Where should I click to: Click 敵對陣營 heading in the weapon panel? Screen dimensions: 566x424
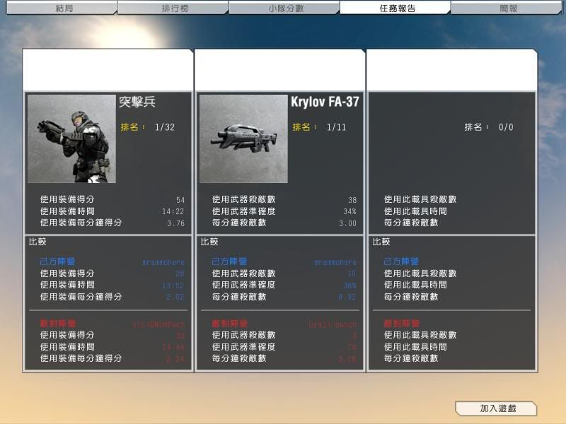pyautogui.click(x=231, y=323)
